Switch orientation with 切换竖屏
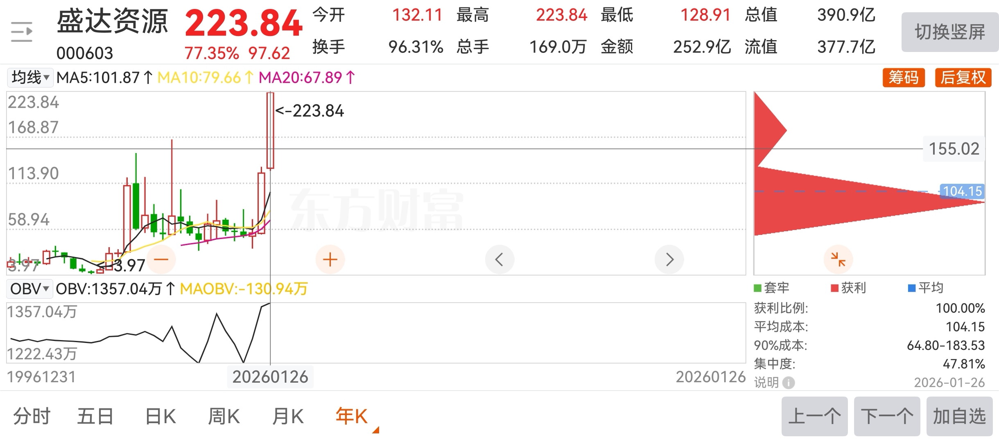This screenshot has height=442, width=999. pyautogui.click(x=949, y=32)
